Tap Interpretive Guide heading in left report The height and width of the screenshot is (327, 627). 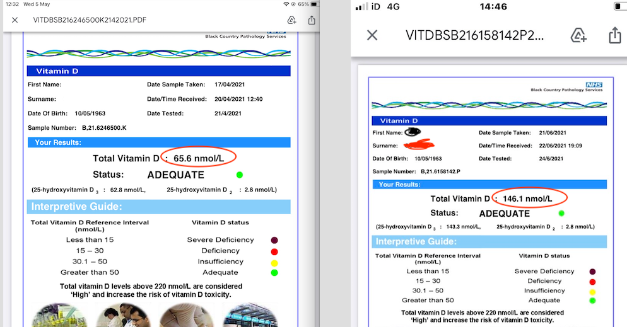pos(159,207)
